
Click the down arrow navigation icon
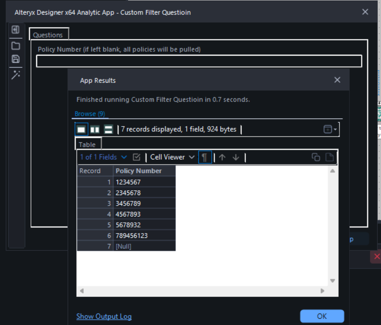pyautogui.click(x=236, y=158)
